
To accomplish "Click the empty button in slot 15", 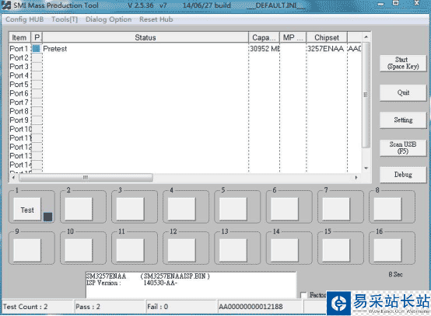I will tap(336, 250).
